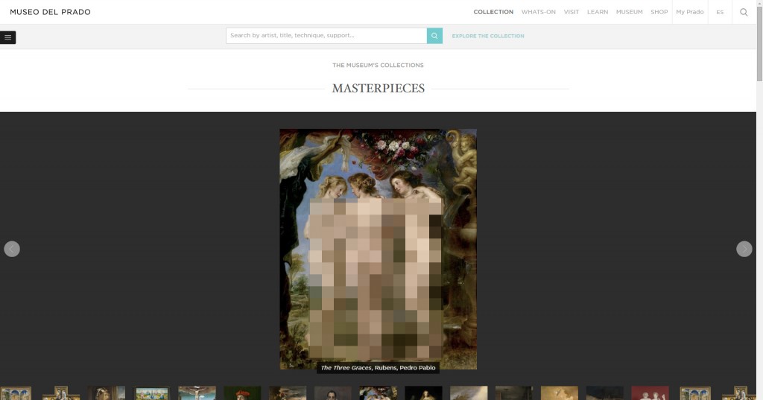Open the Museum menu item

(x=629, y=12)
